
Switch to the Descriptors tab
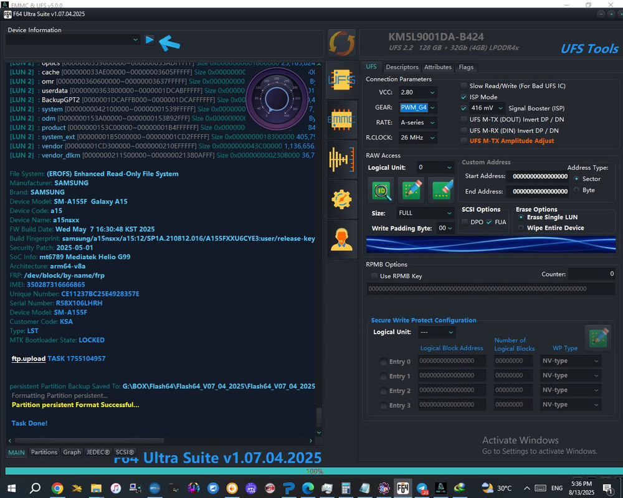click(x=402, y=67)
